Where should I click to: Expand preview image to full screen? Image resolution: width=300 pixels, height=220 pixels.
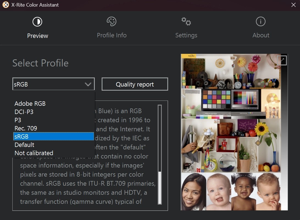coord(282,60)
